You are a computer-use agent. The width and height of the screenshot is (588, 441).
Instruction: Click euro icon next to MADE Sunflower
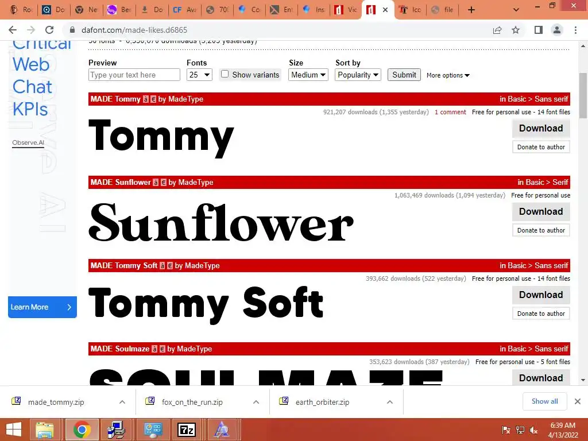pyautogui.click(x=163, y=183)
